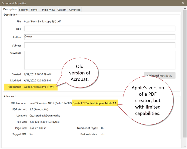Viewport: 187px width, 149px height.
Task: Click the file size 4.19 MB value
Action: pos(45,122)
